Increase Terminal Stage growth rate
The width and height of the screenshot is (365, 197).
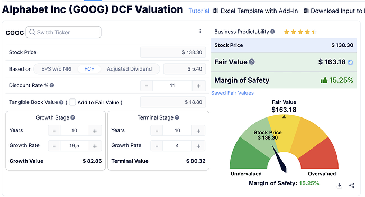198,146
